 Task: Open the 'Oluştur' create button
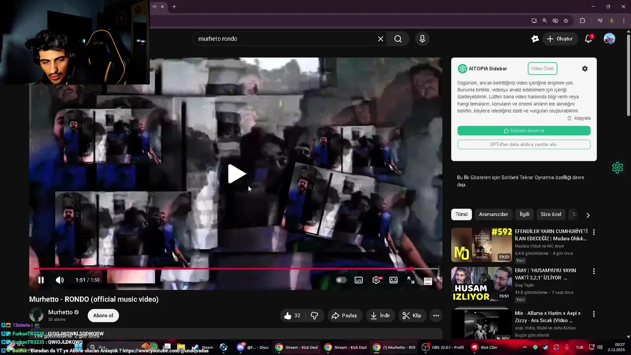560,39
